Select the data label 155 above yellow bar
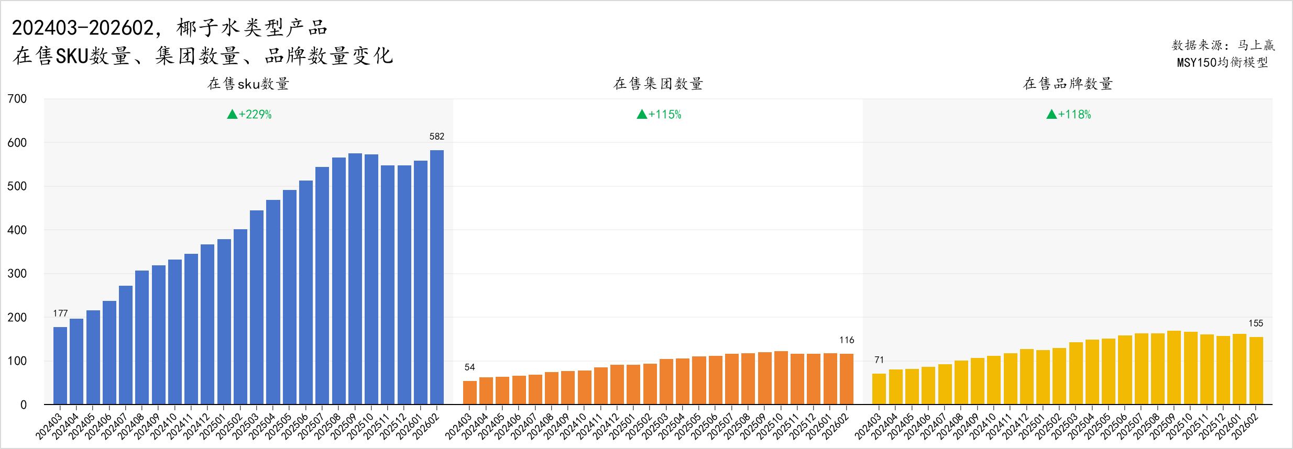The image size is (1293, 449). tap(1255, 323)
